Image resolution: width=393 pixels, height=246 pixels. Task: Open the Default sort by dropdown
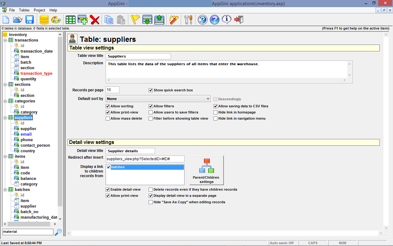click(x=158, y=99)
